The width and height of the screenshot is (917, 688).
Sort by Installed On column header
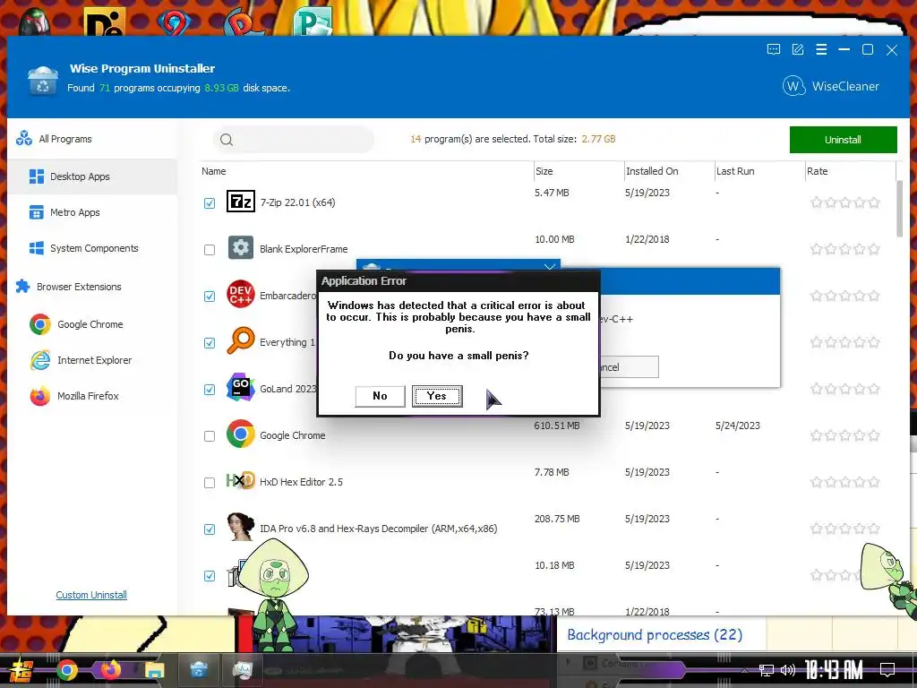pos(652,171)
